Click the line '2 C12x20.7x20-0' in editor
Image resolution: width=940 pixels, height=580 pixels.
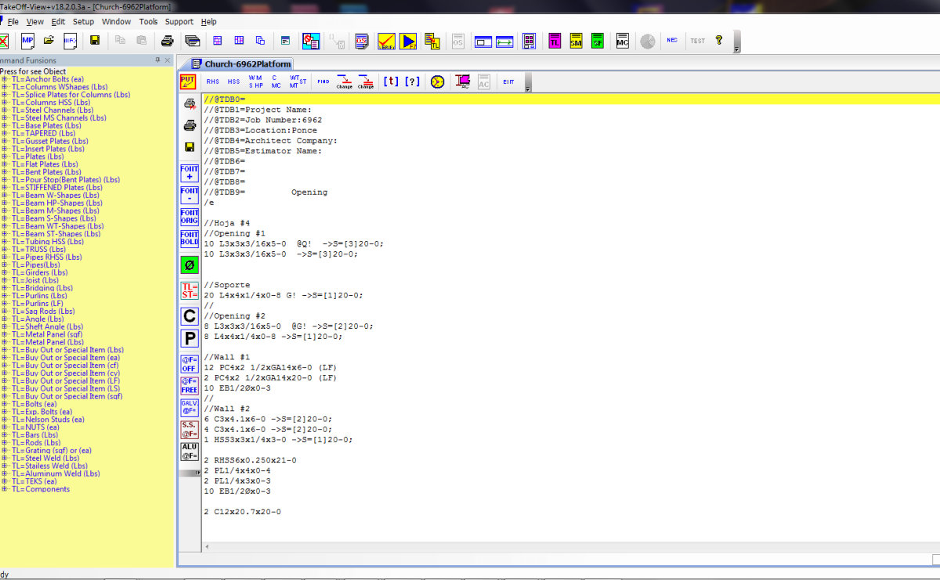click(x=242, y=511)
